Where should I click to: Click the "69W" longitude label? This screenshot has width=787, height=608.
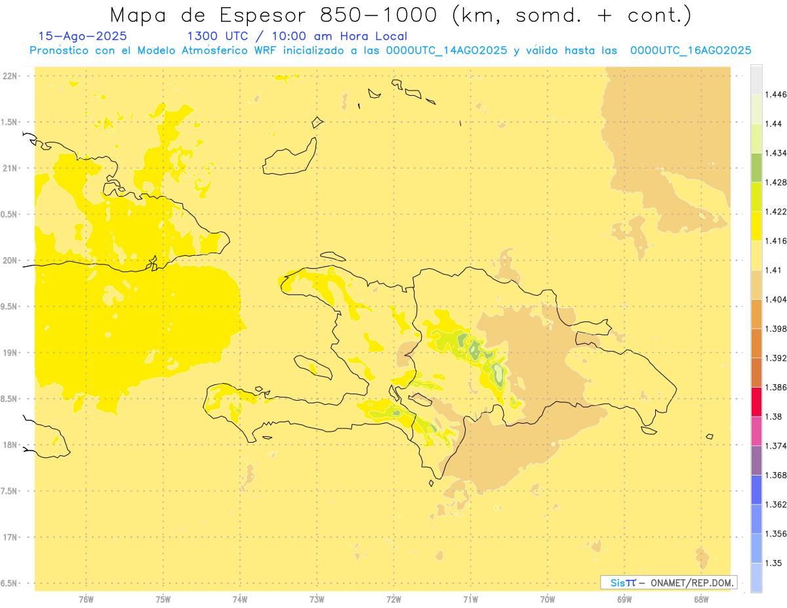pos(624,599)
